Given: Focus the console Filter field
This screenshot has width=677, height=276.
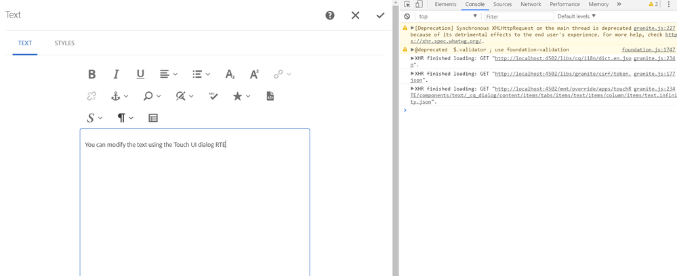Looking at the screenshot, I should pyautogui.click(x=519, y=16).
